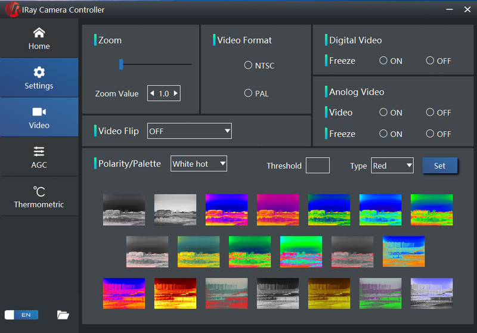The height and width of the screenshot is (333, 477).
Task: Close the IRay Camera Controller window
Action: click(467, 10)
